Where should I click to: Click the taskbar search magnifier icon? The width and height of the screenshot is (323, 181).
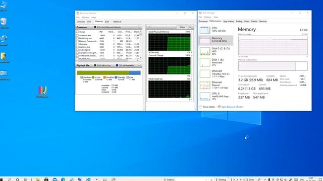click(x=10, y=179)
